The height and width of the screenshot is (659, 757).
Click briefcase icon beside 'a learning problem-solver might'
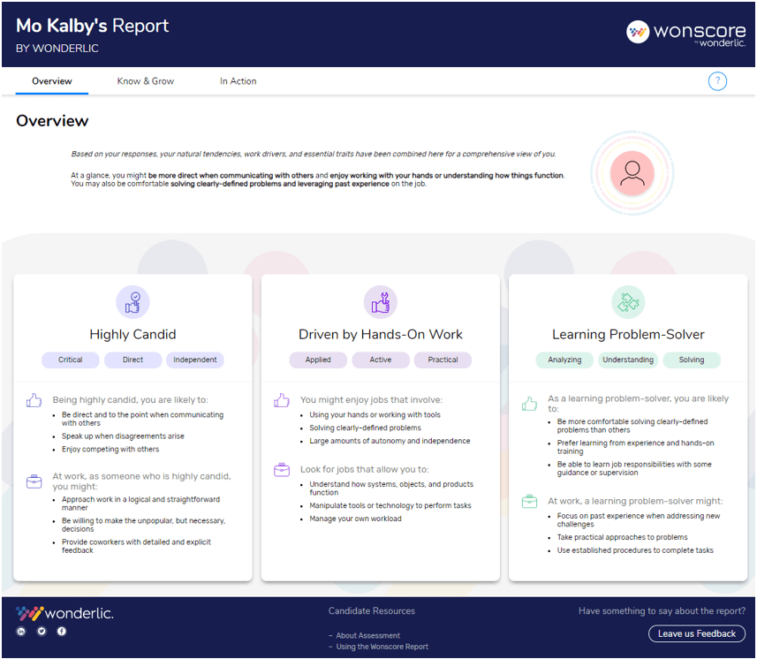coord(529,501)
